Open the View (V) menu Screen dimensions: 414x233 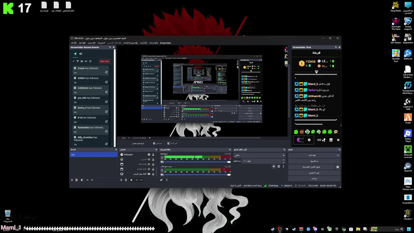(x=92, y=43)
